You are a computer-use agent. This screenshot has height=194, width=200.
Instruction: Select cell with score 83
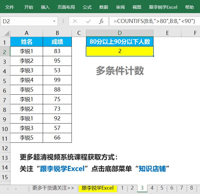(x=57, y=51)
